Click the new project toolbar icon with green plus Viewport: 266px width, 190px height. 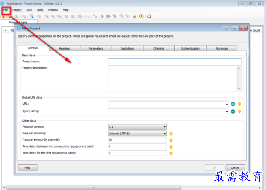coord(3,16)
